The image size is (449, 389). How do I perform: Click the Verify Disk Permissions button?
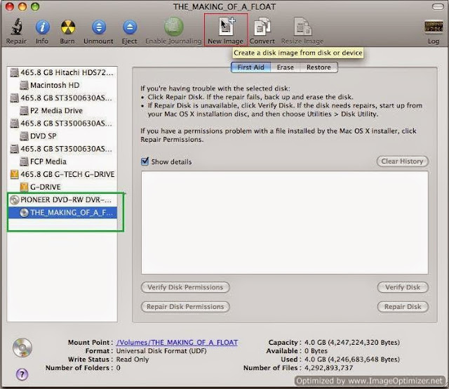[x=185, y=287]
